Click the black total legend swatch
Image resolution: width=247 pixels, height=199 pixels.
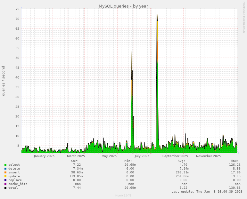[5, 188]
